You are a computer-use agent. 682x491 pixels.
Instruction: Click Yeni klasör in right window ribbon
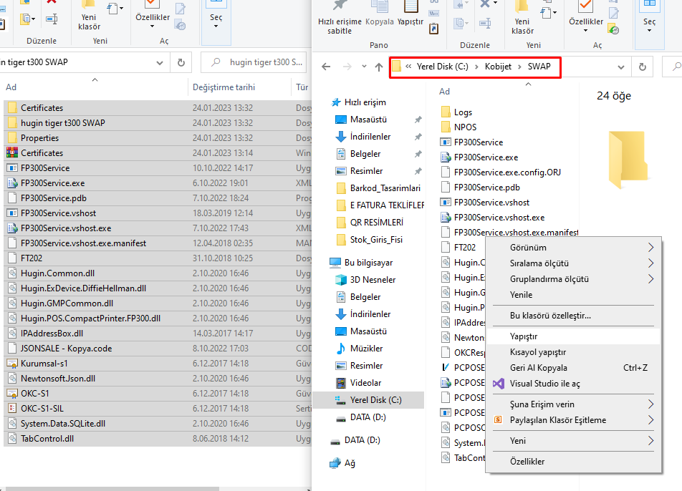(x=522, y=17)
